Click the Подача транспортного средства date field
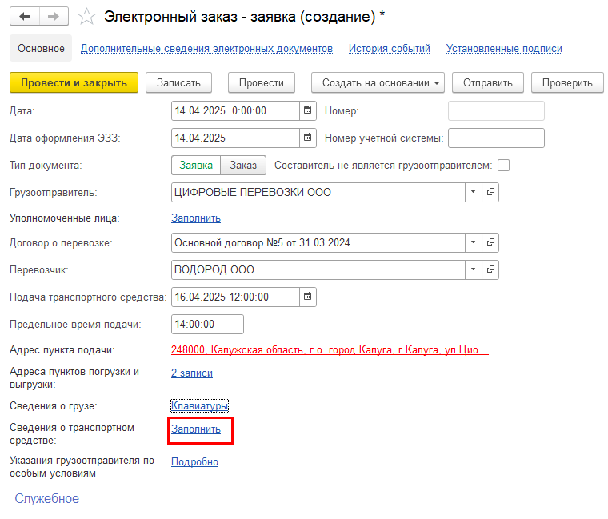The image size is (608, 519). click(x=235, y=297)
